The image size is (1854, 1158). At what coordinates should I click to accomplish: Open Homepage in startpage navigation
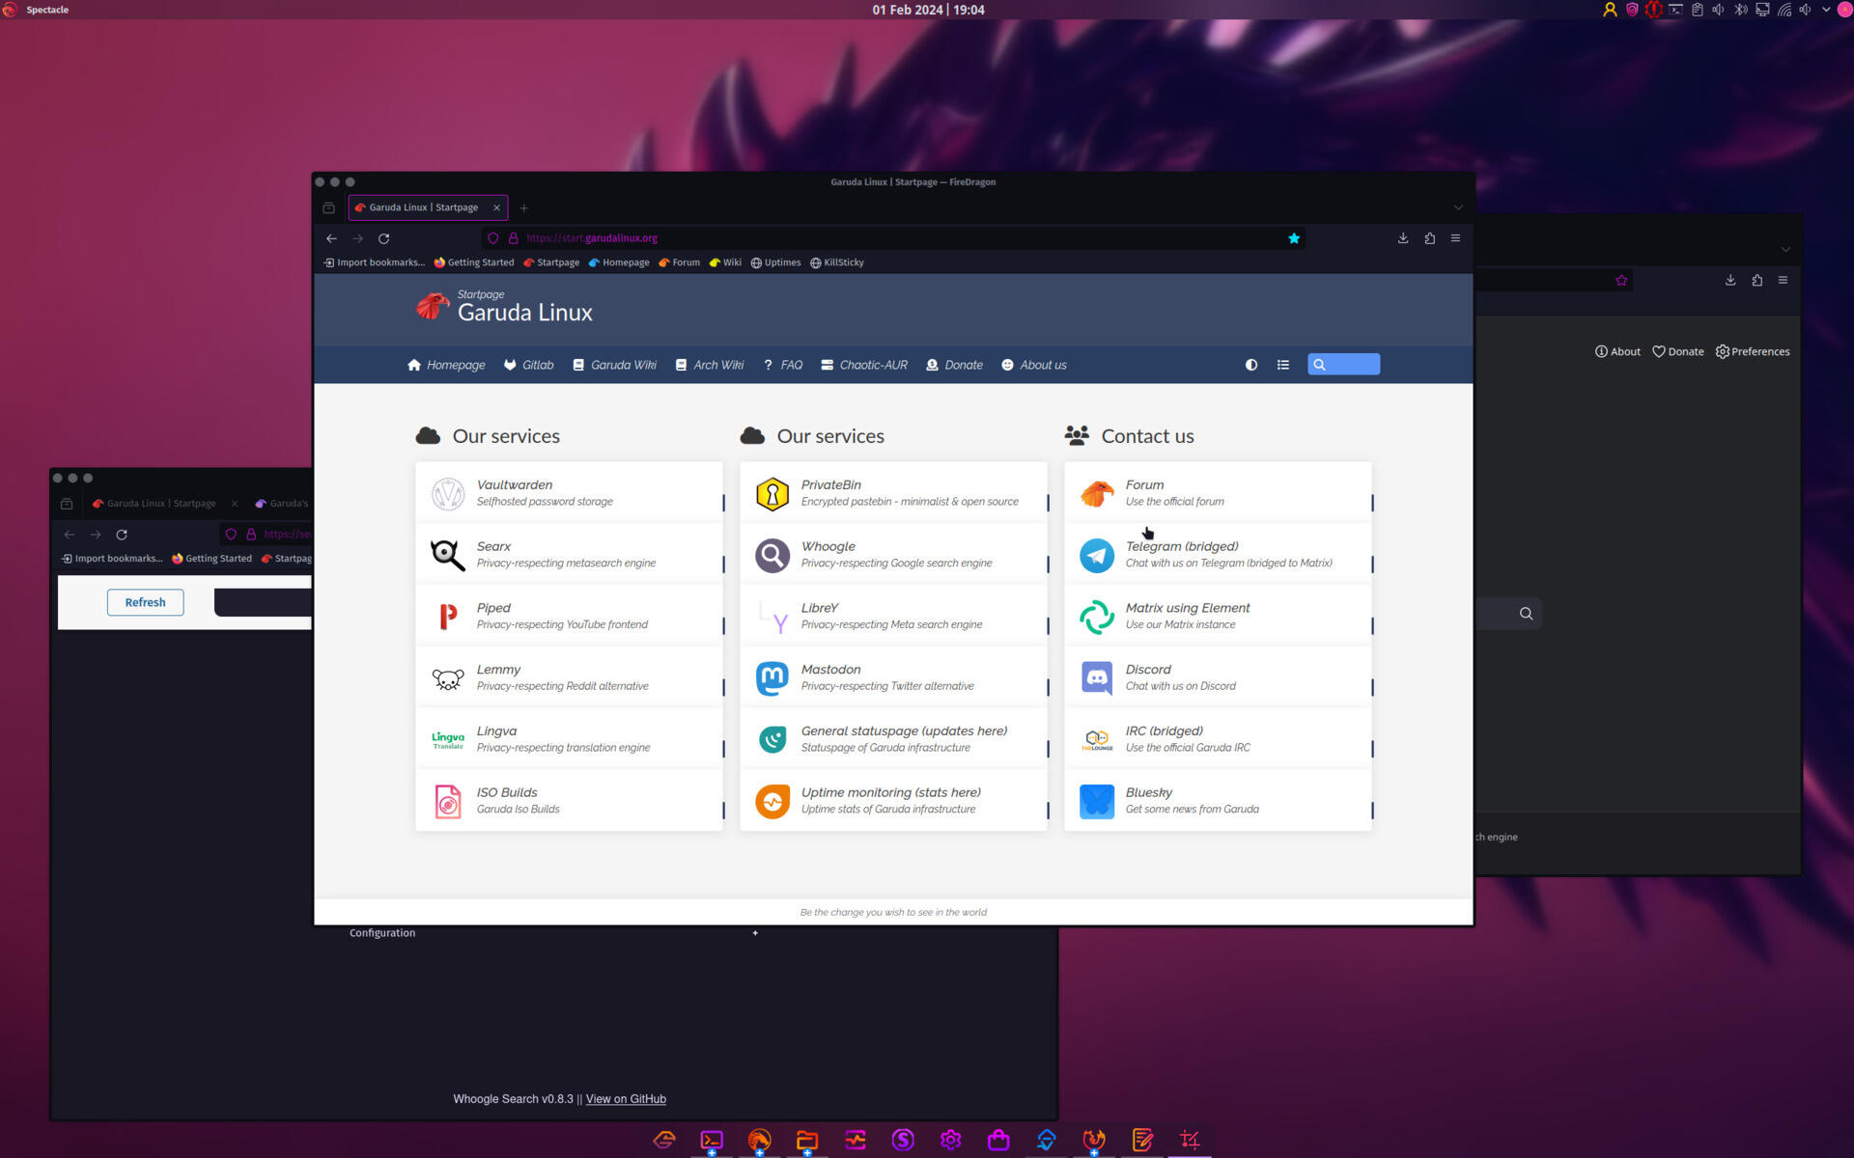[446, 365]
